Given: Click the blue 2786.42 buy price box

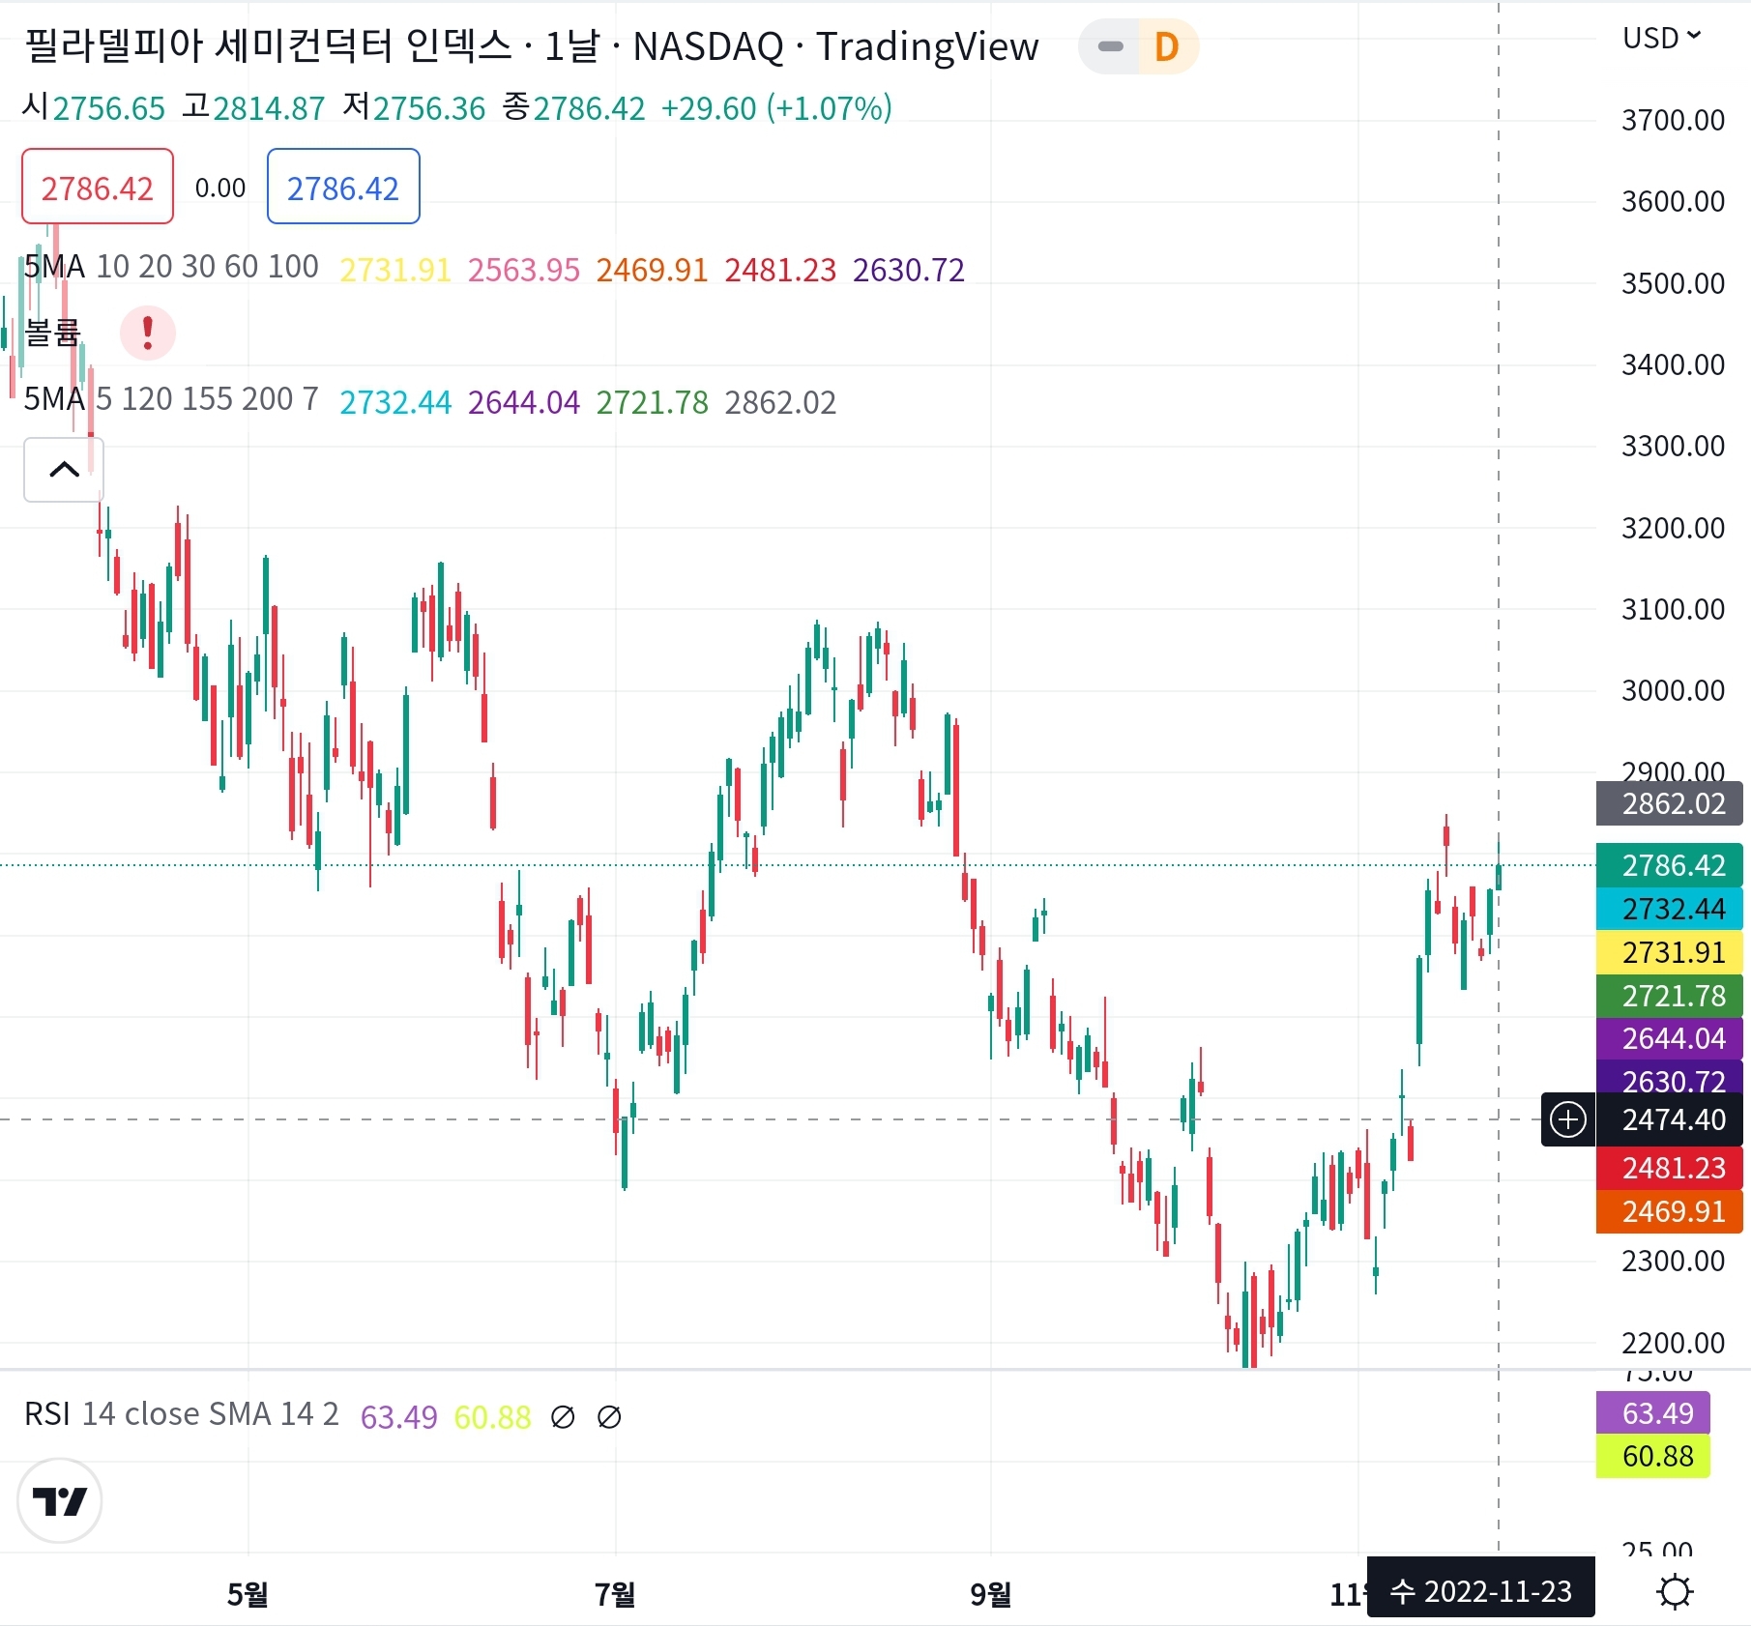Looking at the screenshot, I should [343, 187].
